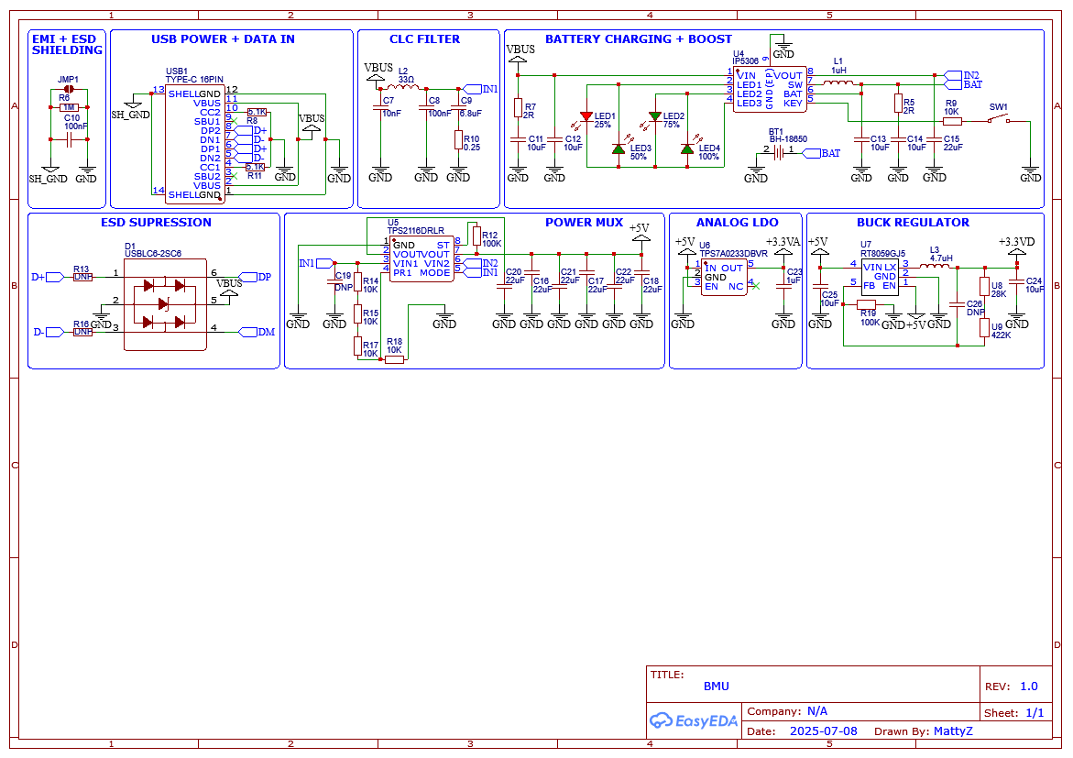Image resolution: width=1073 pixels, height=758 pixels.
Task: Click the U9 422K resistor symbol
Action: (x=984, y=327)
